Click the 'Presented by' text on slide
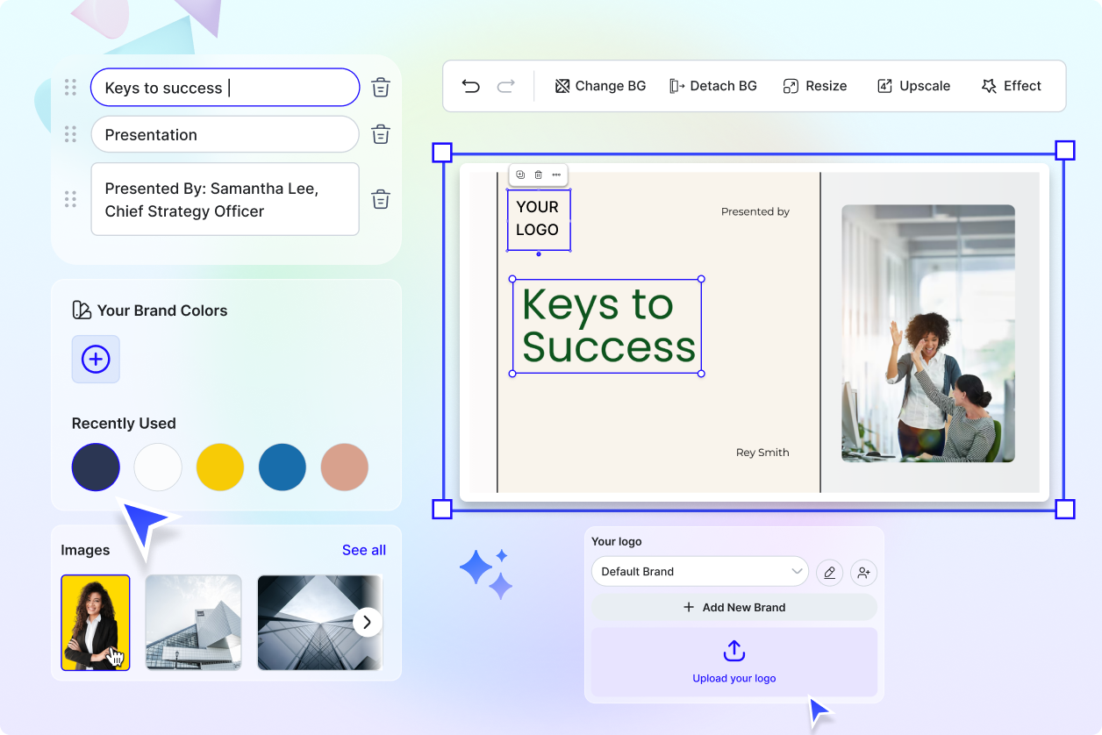The width and height of the screenshot is (1102, 735). [755, 211]
